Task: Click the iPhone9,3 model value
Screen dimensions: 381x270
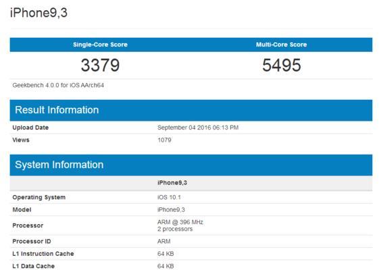Action: tap(171, 209)
